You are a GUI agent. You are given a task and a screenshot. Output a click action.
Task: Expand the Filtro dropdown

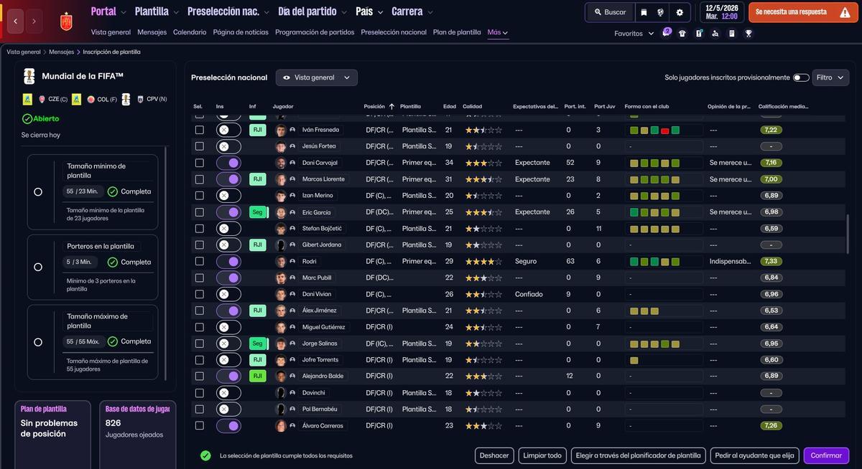coord(830,77)
